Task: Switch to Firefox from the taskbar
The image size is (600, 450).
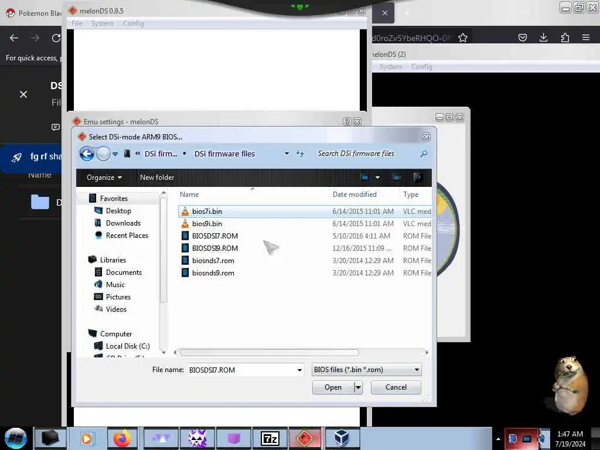Action: (x=122, y=438)
